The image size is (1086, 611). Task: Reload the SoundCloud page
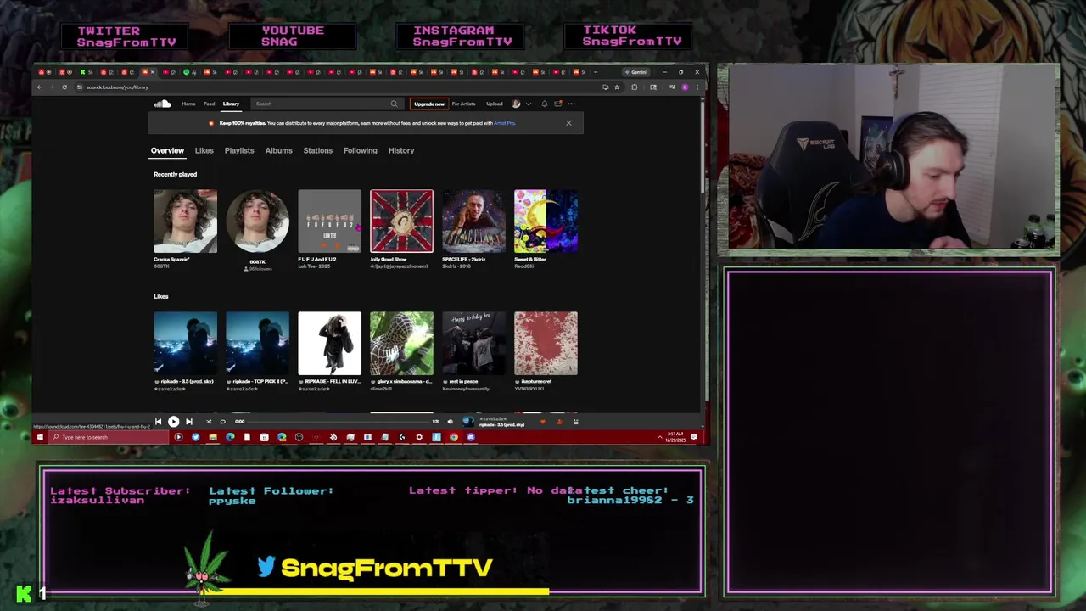coord(64,87)
